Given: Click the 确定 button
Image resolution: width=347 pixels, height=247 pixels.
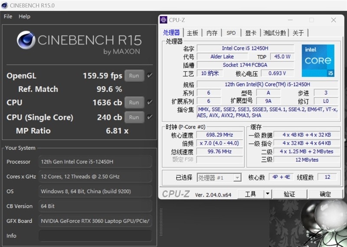Looking at the screenshot, I should (325, 194).
